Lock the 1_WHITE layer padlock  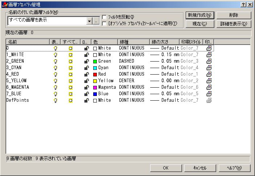[x=87, y=55]
